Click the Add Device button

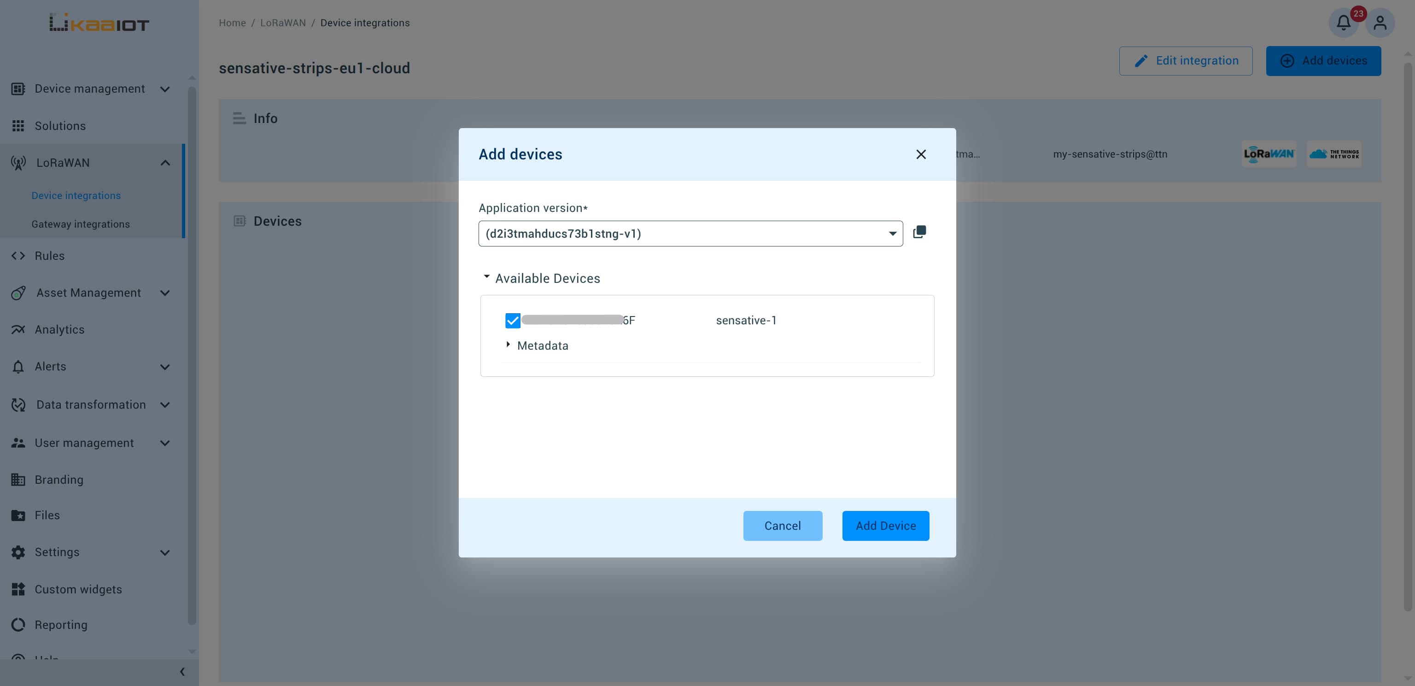tap(885, 526)
